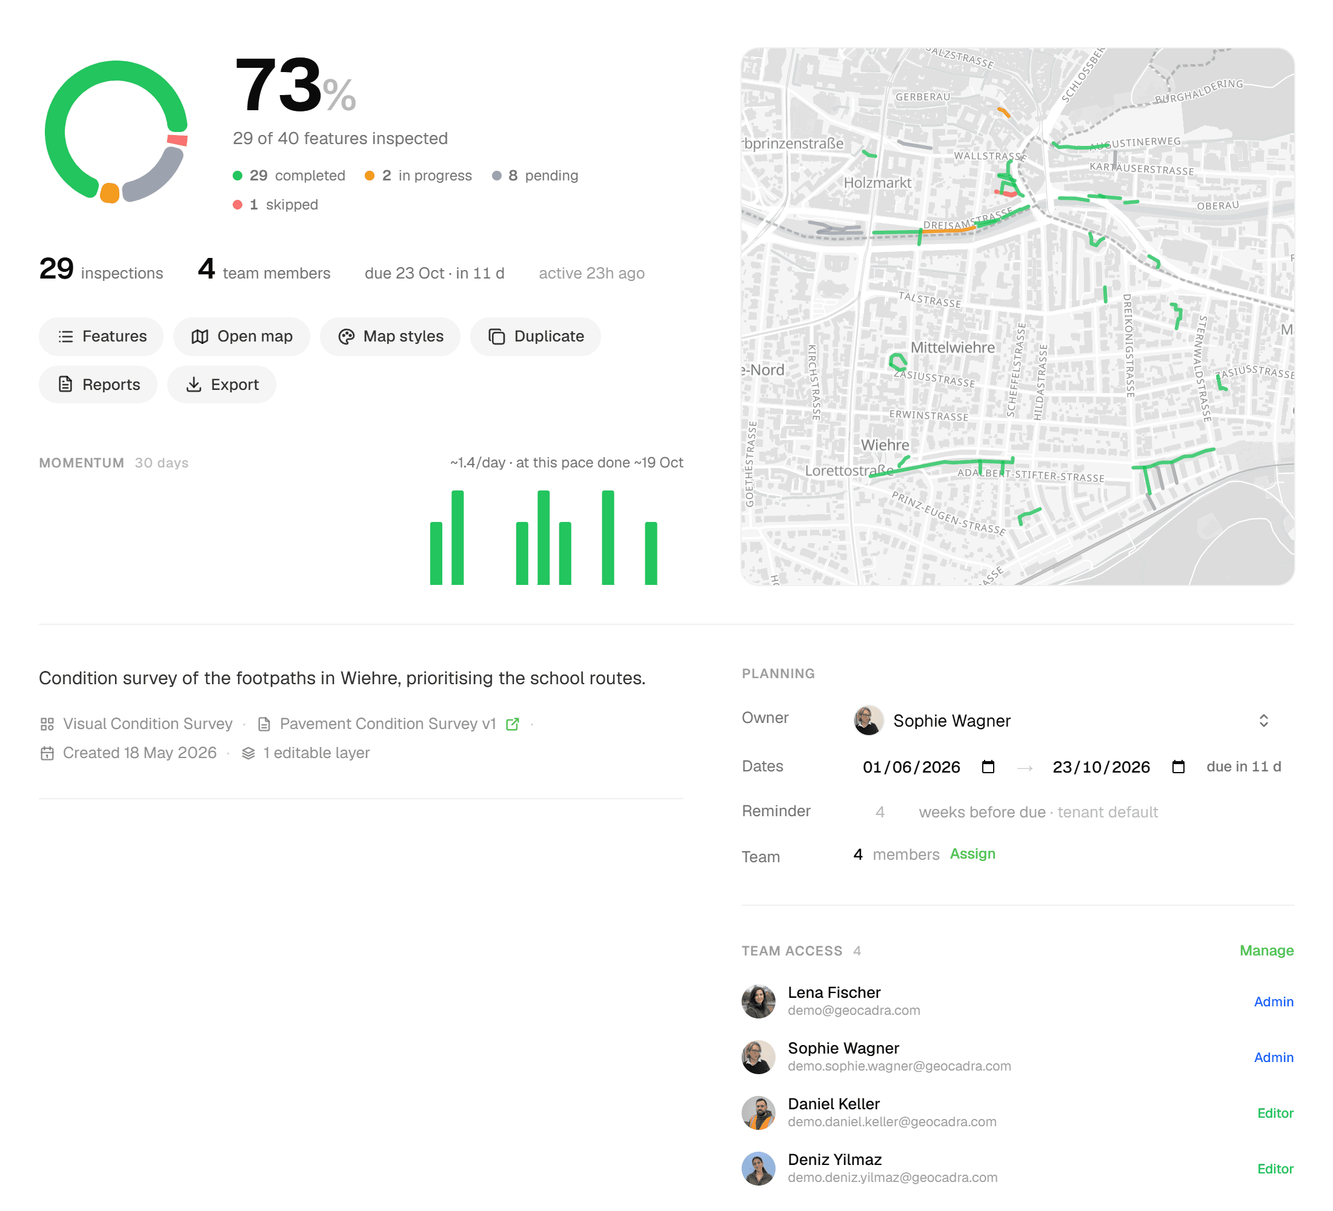The width and height of the screenshot is (1333, 1211).
Task: Edit the start date 01/06/2026
Action: [x=912, y=767]
